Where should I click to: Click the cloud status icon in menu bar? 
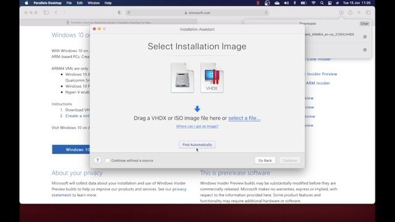[x=277, y=3]
